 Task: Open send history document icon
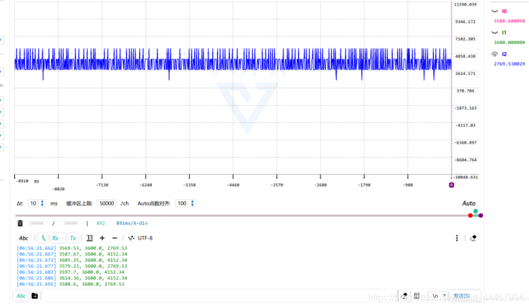point(417,296)
